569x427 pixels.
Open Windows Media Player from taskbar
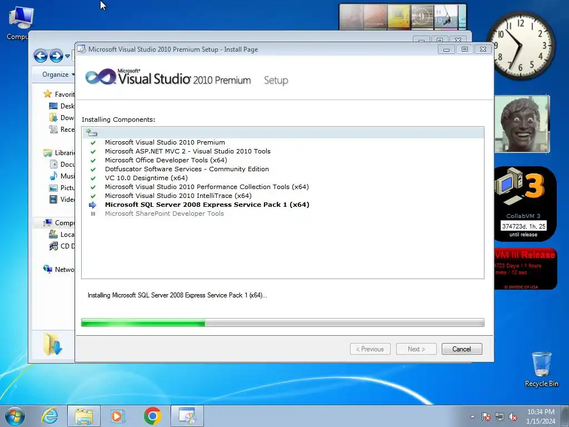(x=118, y=416)
